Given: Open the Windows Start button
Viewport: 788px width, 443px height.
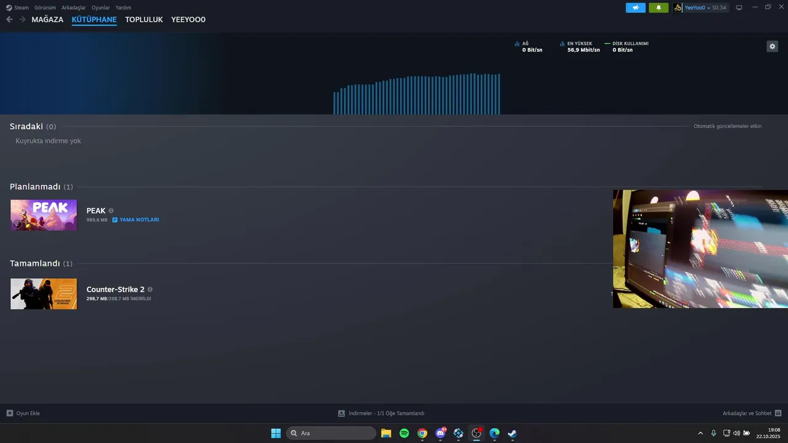Looking at the screenshot, I should [x=276, y=433].
